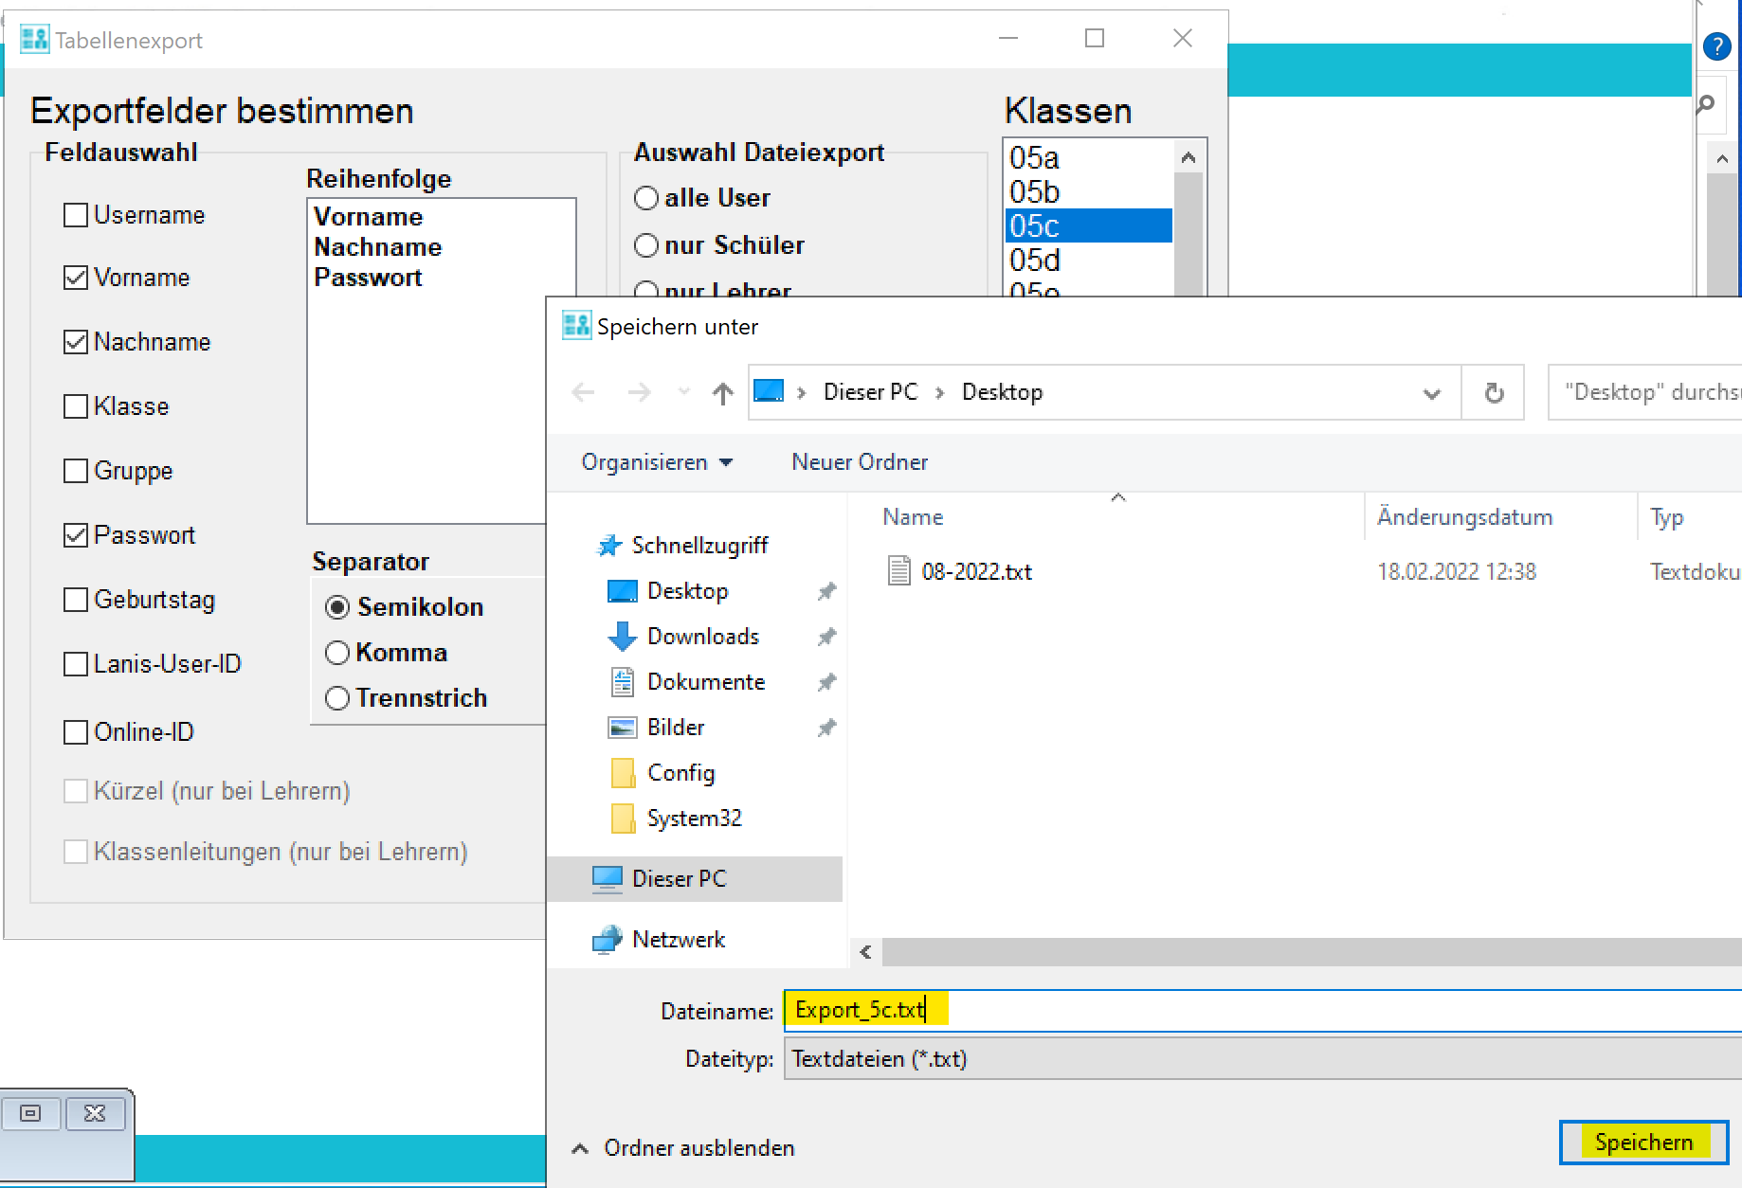The height and width of the screenshot is (1188, 1742).
Task: Go back with the left arrow
Action: click(x=584, y=392)
